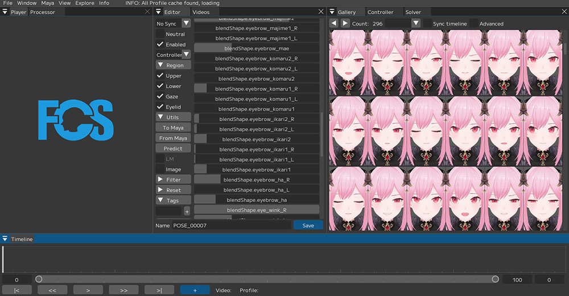This screenshot has width=569, height=296.
Task: Open the Info menu
Action: click(104, 3)
